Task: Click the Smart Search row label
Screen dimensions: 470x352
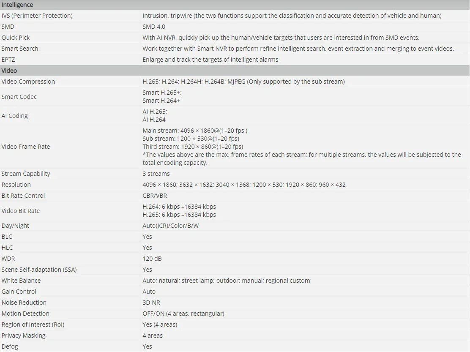Action: click(20, 49)
